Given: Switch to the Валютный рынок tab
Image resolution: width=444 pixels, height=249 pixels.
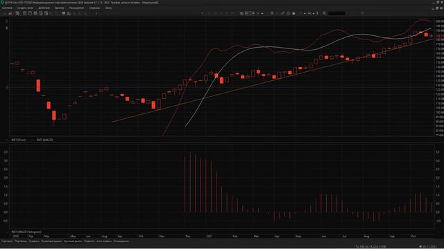Looking at the screenshot, I should coord(51,241).
